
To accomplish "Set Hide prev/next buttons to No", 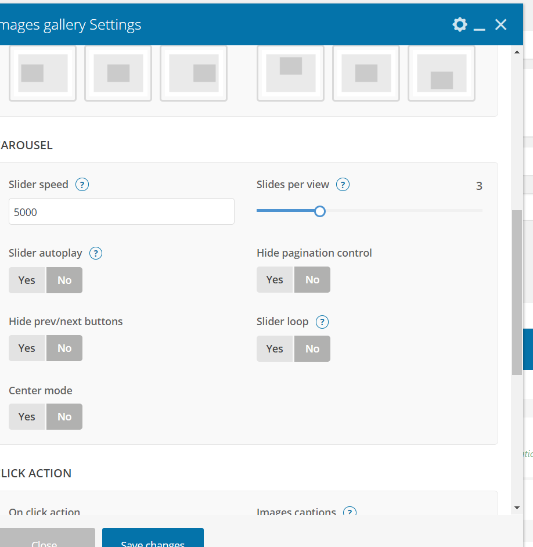I will [x=64, y=348].
